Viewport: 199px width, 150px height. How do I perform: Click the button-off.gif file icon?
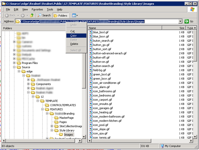tap(91, 57)
